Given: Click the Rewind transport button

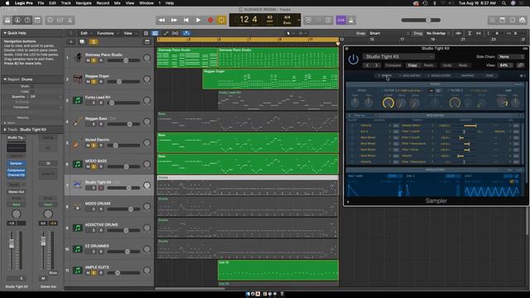Looking at the screenshot, I should click(x=162, y=20).
